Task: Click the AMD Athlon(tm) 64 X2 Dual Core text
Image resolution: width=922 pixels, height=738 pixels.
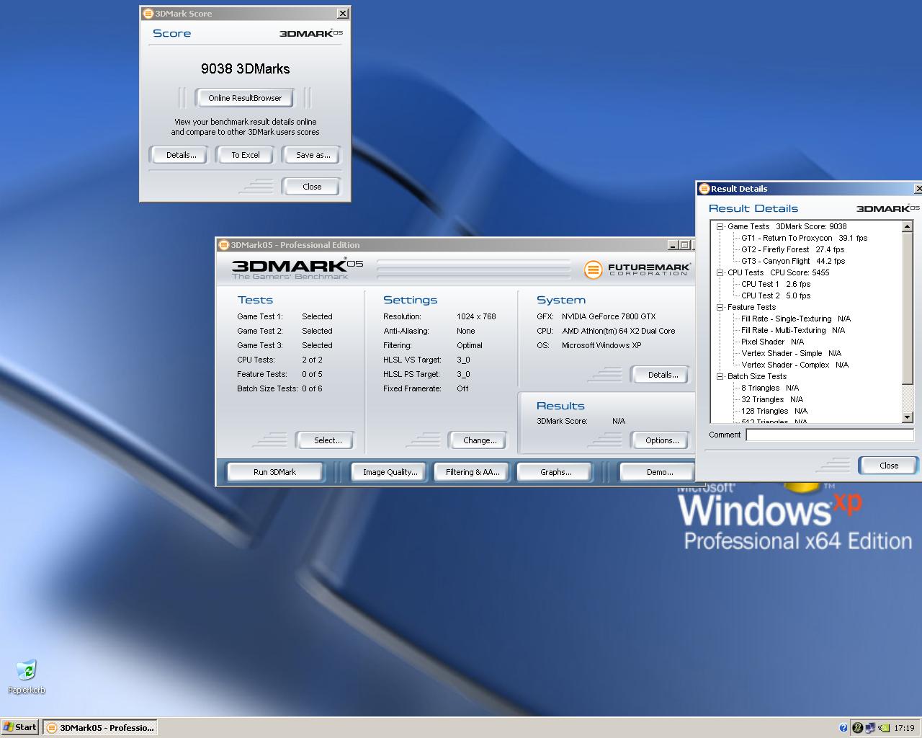Action: [x=619, y=331]
